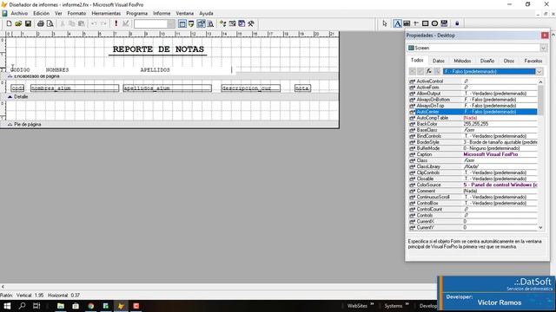The height and width of the screenshot is (312, 556).
Task: Switch to the Datos properties tab
Action: tap(438, 61)
